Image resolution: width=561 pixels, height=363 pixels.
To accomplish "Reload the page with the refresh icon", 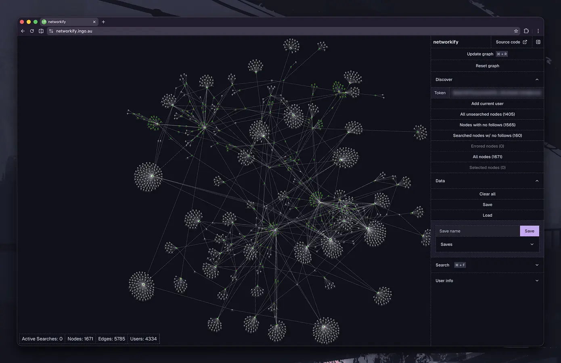I will [x=32, y=31].
